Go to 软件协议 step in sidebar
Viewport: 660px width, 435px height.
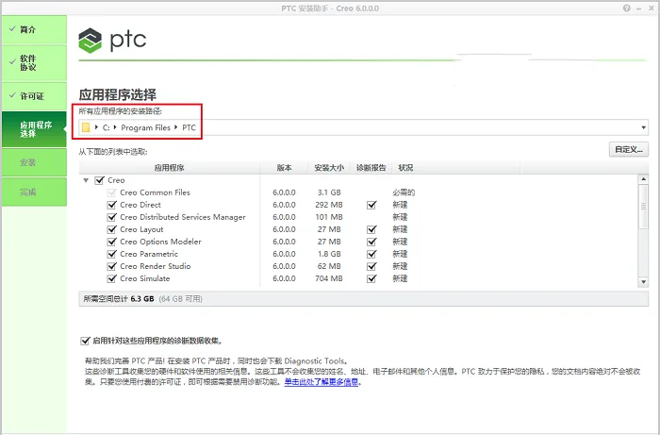[x=34, y=62]
